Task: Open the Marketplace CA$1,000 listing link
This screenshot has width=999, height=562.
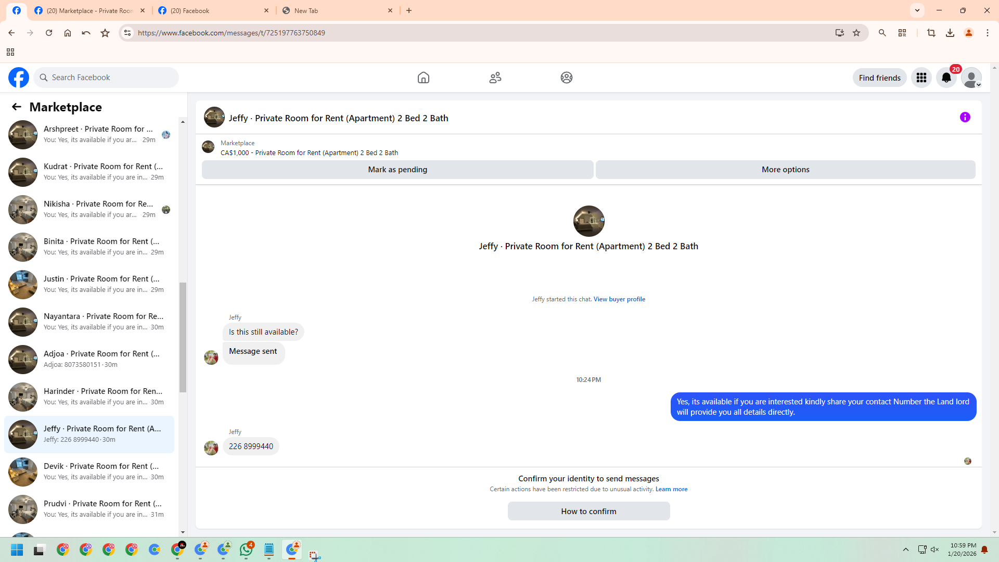Action: coord(309,153)
